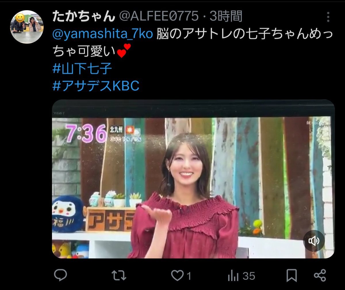Unmute the video with the speaker icon
The image size is (345, 290).
point(314,241)
